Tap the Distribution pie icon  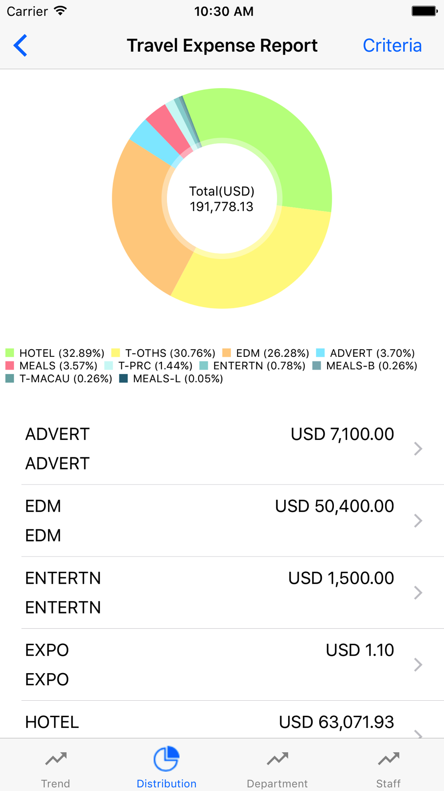pyautogui.click(x=166, y=759)
